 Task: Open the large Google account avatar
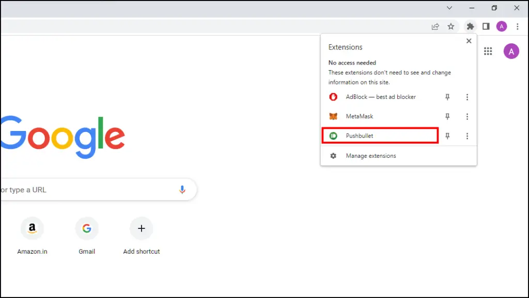click(511, 51)
